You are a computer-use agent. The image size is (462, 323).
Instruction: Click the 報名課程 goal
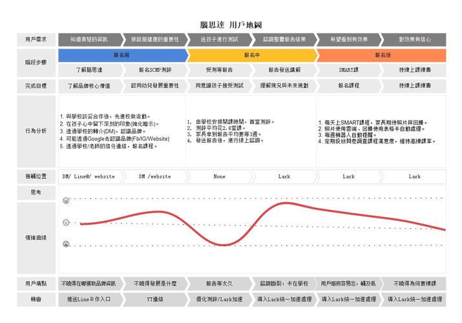[x=349, y=86]
